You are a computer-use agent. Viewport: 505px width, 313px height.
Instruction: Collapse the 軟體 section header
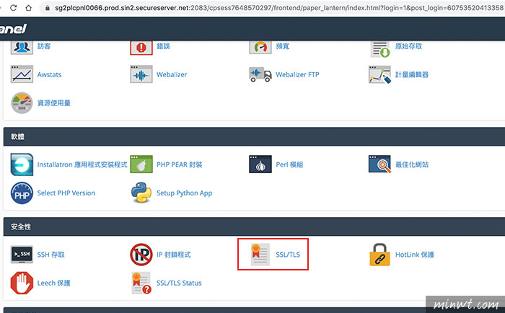pos(254,136)
